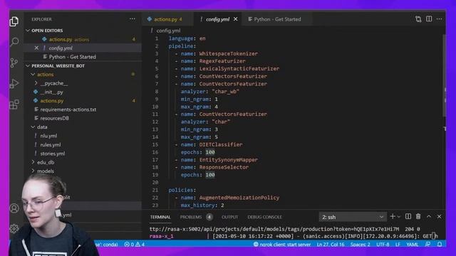The height and width of the screenshot is (256, 456).
Task: Open editor more actions ellipsis
Action: [x=439, y=19]
